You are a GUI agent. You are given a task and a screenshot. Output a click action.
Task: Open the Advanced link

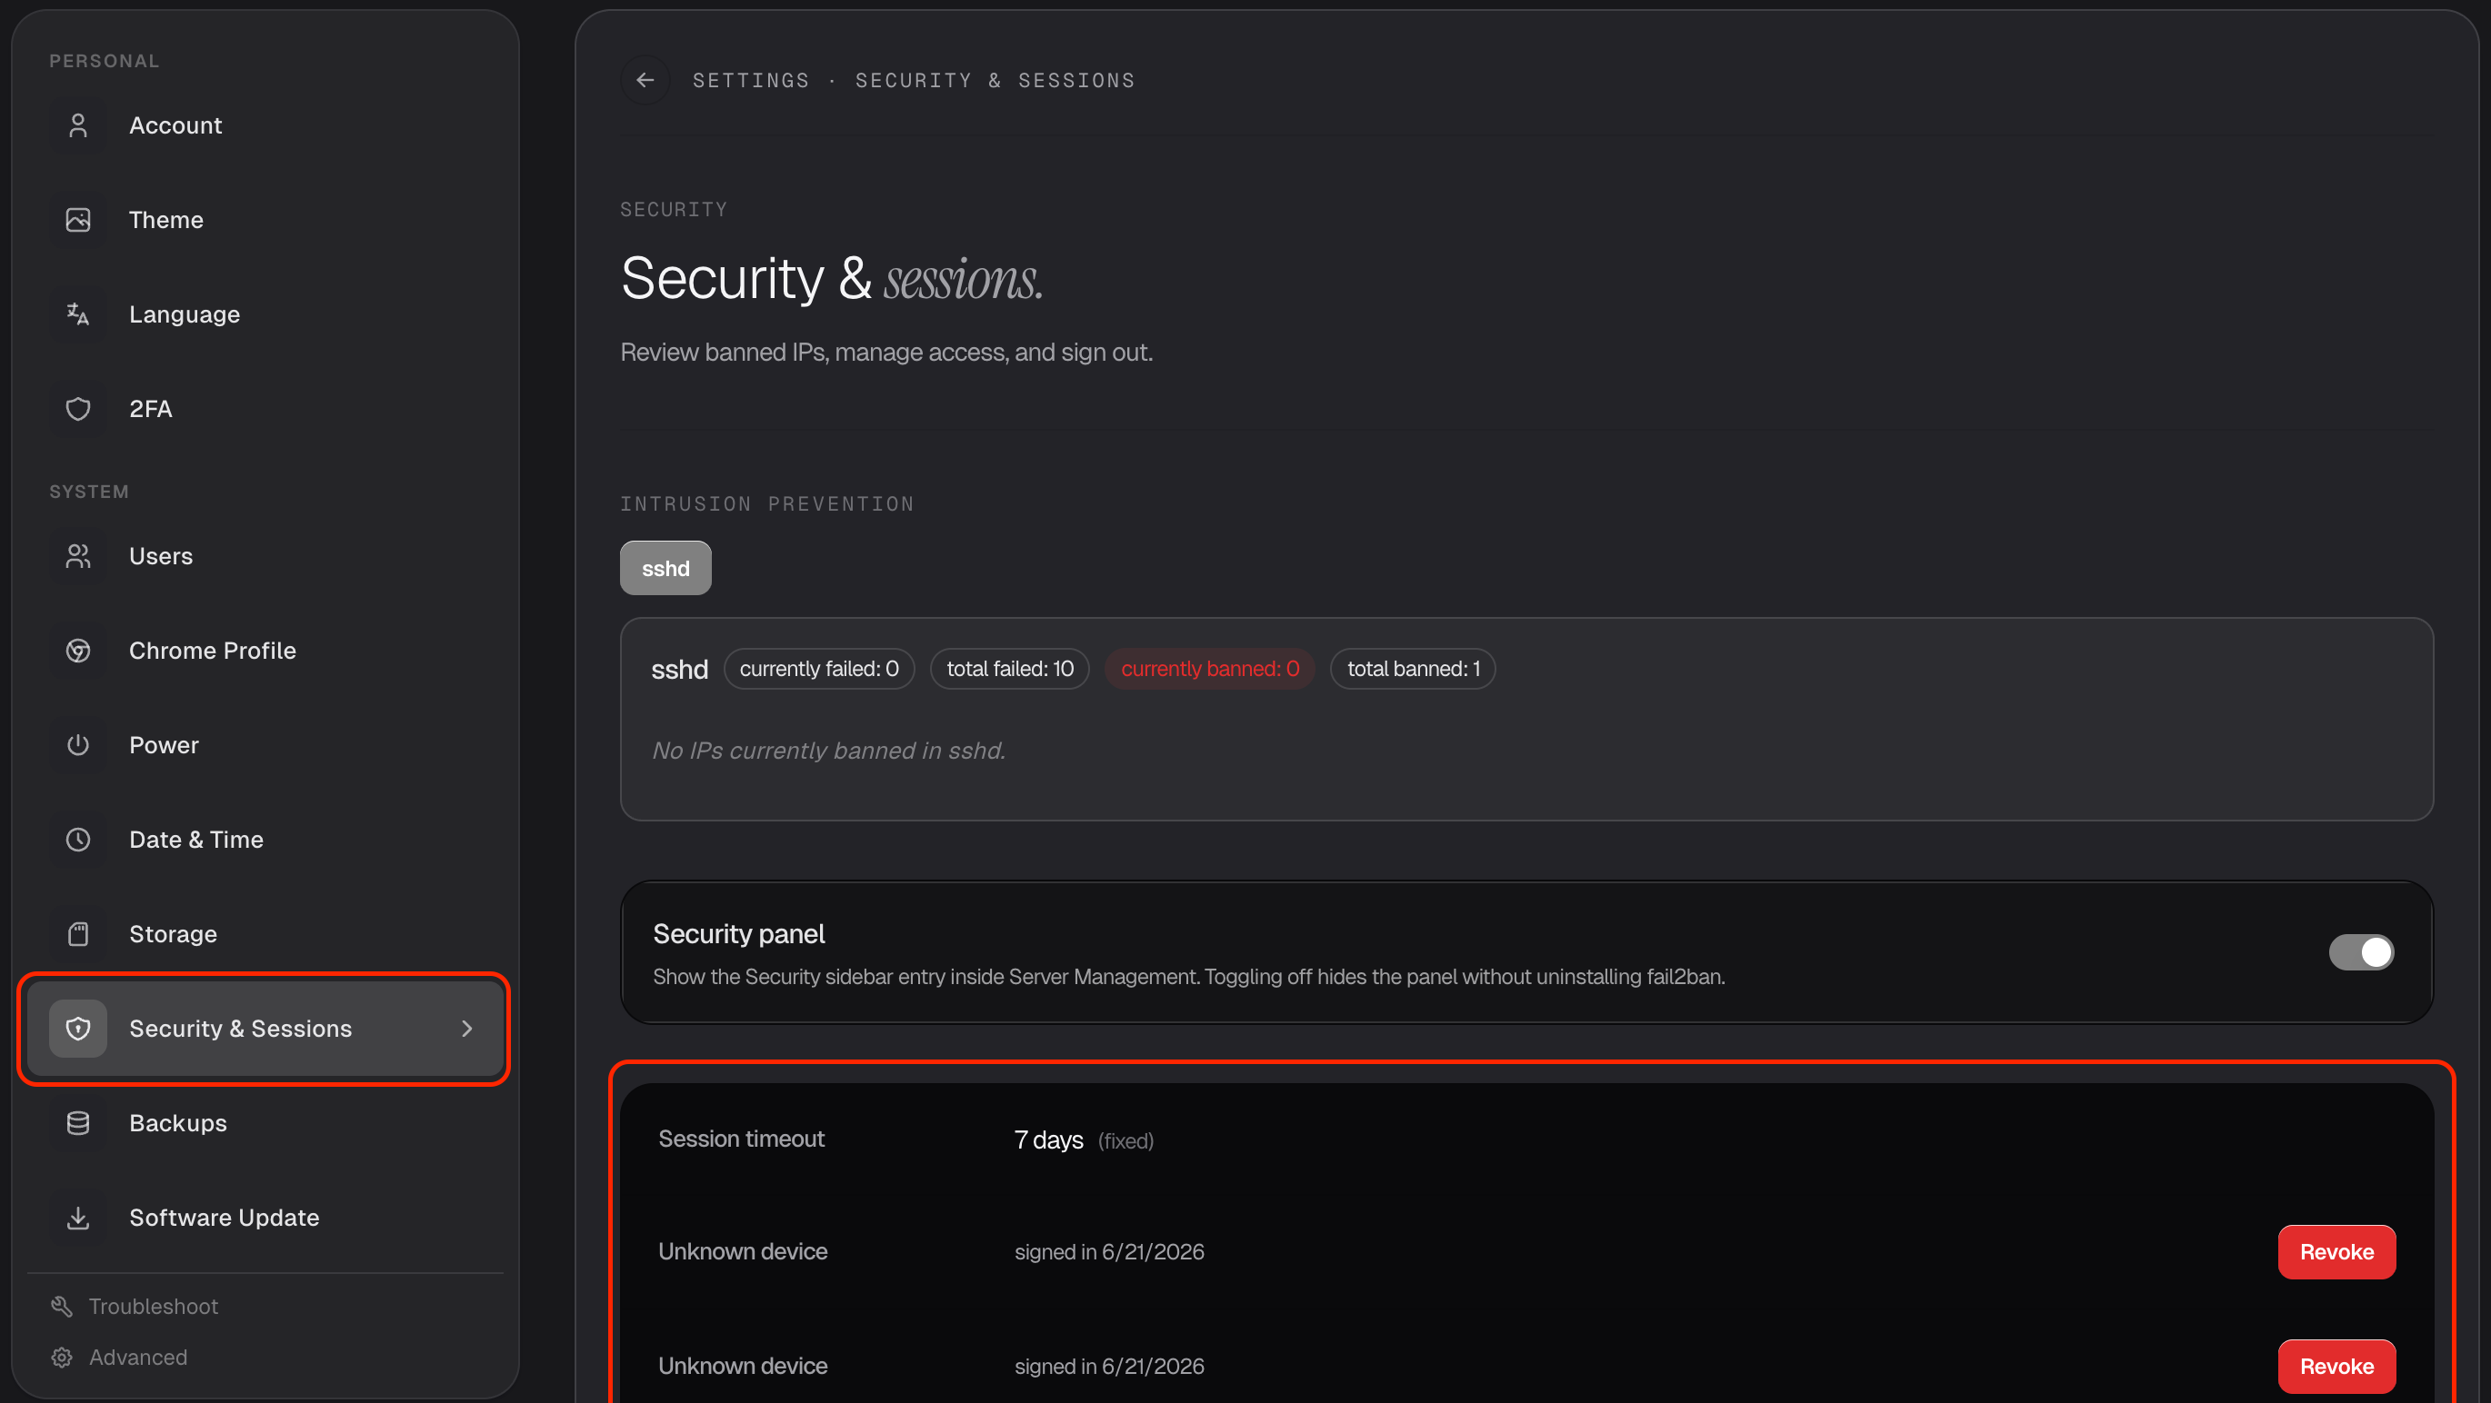(119, 1358)
